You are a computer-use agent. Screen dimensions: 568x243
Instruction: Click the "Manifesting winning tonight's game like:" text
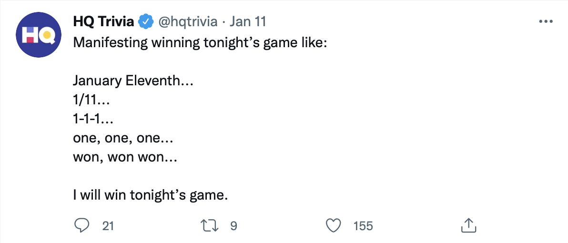200,42
